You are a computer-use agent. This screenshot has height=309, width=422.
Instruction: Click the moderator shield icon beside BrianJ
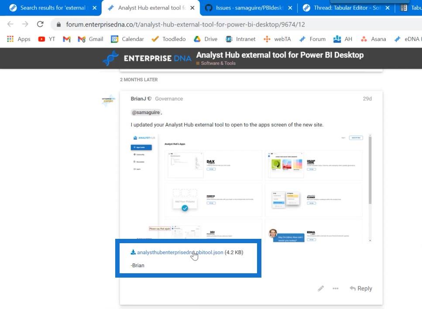149,98
